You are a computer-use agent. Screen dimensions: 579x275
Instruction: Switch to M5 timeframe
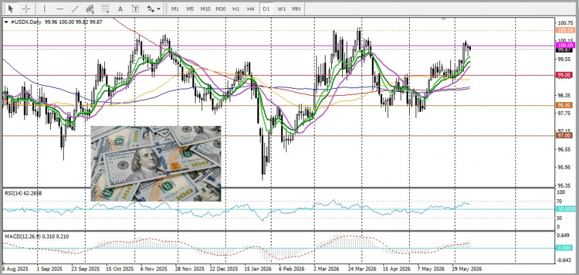pyautogui.click(x=190, y=8)
